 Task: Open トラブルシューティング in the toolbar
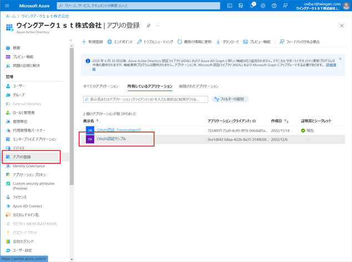click(155, 42)
